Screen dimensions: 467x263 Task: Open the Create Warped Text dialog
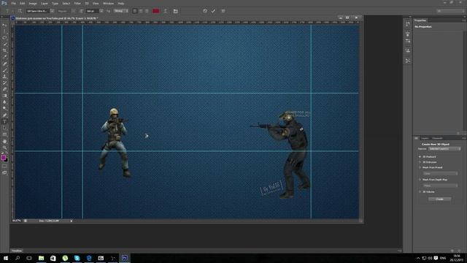[166, 11]
